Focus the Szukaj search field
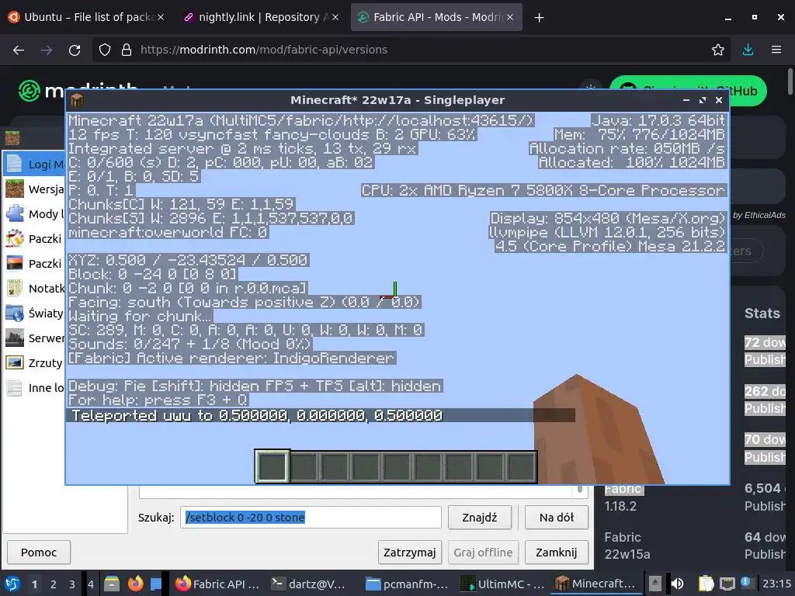Image resolution: width=795 pixels, height=596 pixels. 311,518
